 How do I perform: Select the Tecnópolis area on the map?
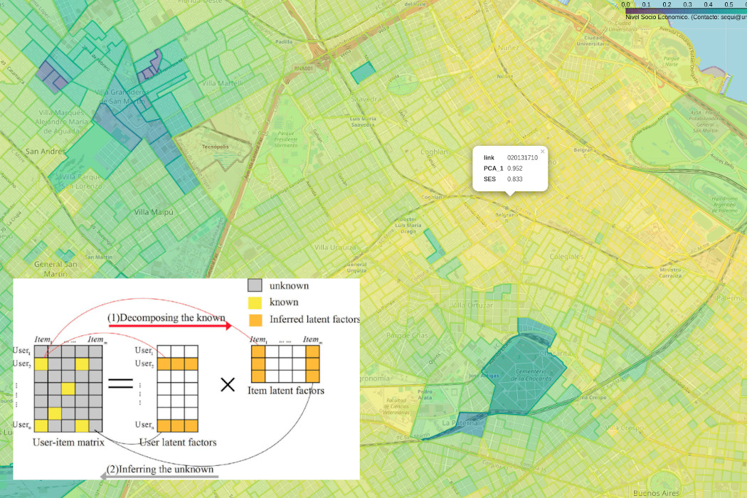tap(208, 153)
